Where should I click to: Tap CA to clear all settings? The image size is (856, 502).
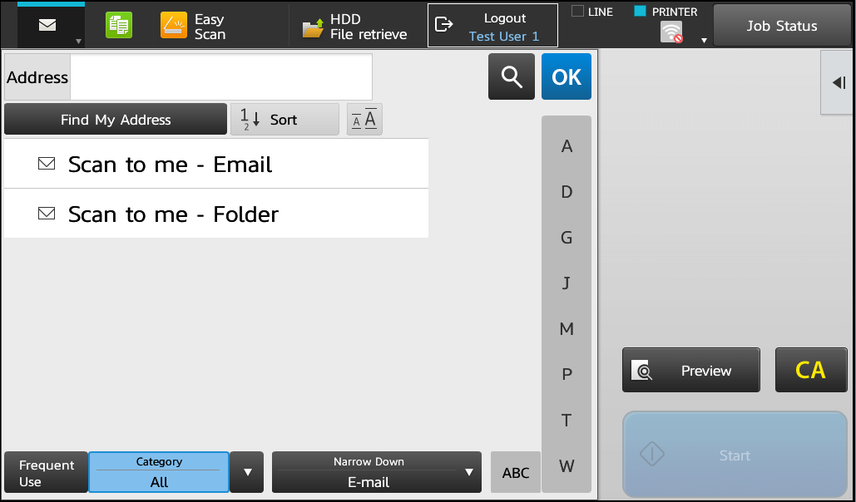coord(810,369)
